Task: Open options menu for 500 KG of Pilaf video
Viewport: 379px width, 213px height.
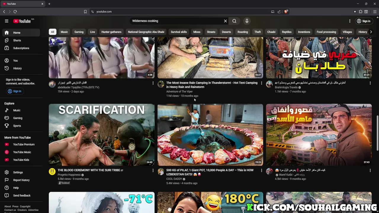Action: coord(261,170)
